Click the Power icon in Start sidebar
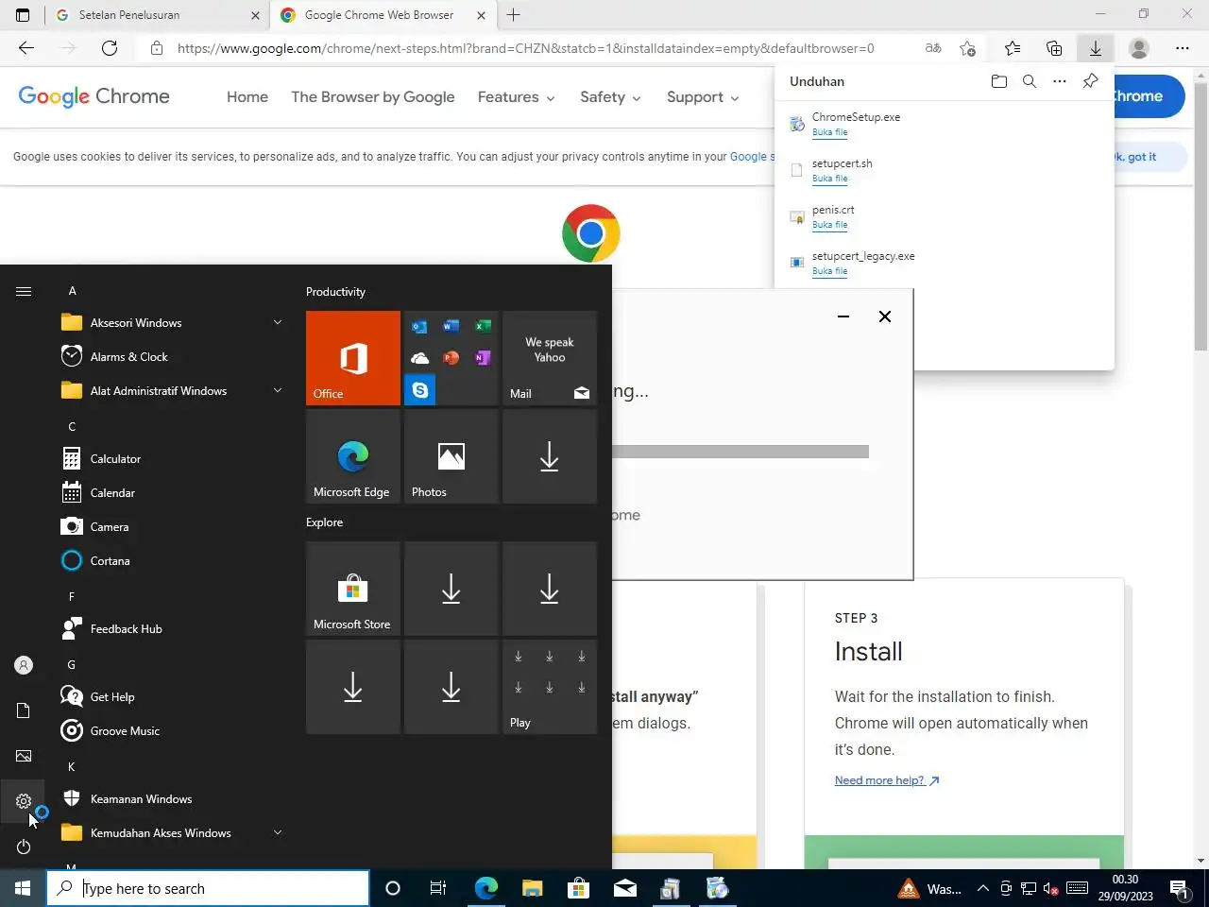 [24, 847]
